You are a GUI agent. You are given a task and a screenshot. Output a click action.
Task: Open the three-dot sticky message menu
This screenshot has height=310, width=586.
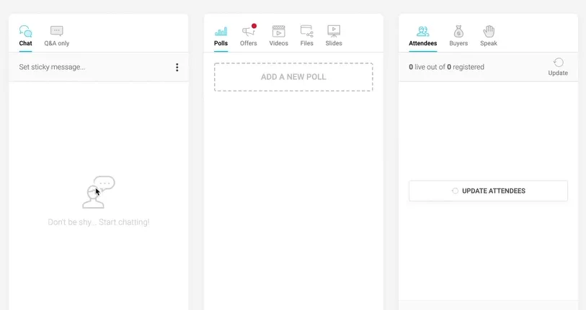tap(177, 67)
